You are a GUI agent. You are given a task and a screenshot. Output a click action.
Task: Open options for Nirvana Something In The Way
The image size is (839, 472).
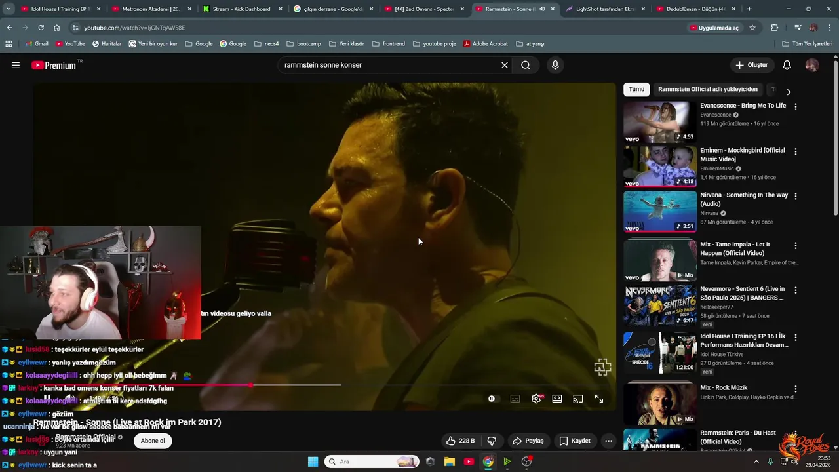point(796,196)
